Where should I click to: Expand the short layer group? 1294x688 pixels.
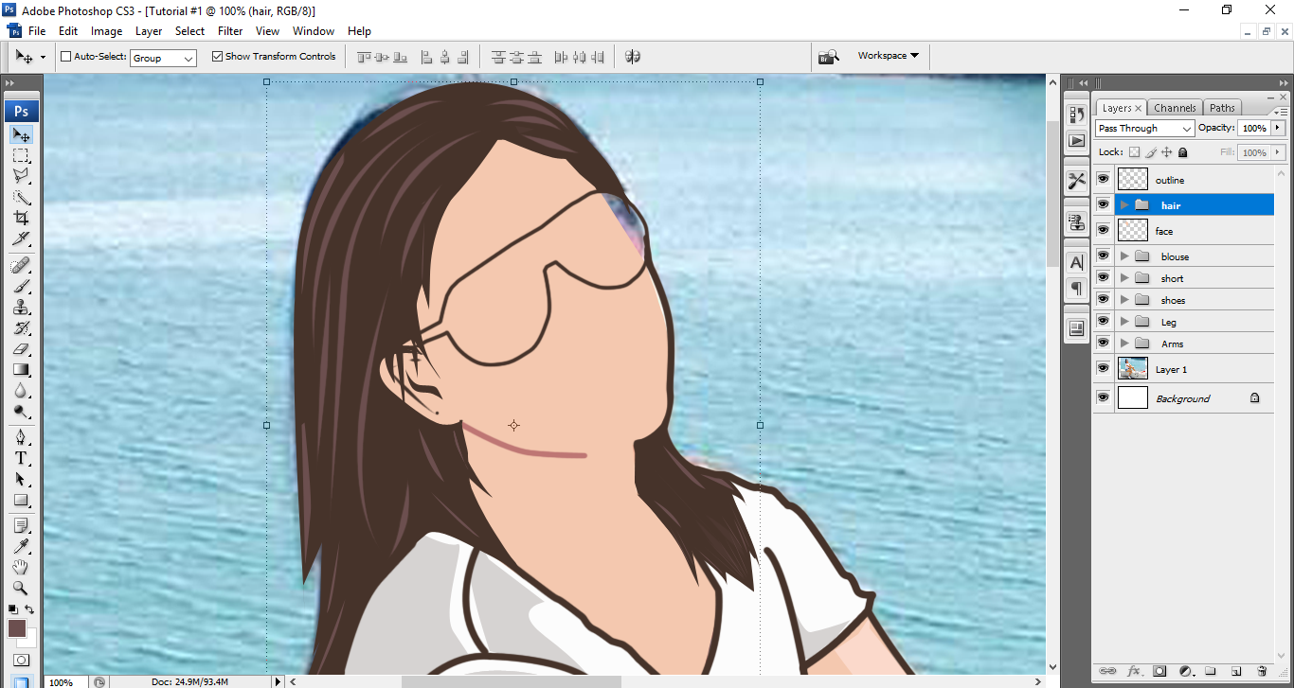(x=1124, y=277)
